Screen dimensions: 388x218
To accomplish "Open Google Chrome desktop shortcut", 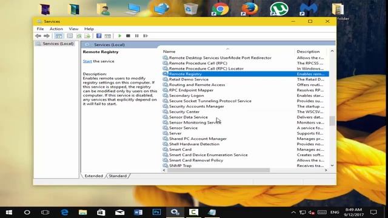I will (220, 9).
